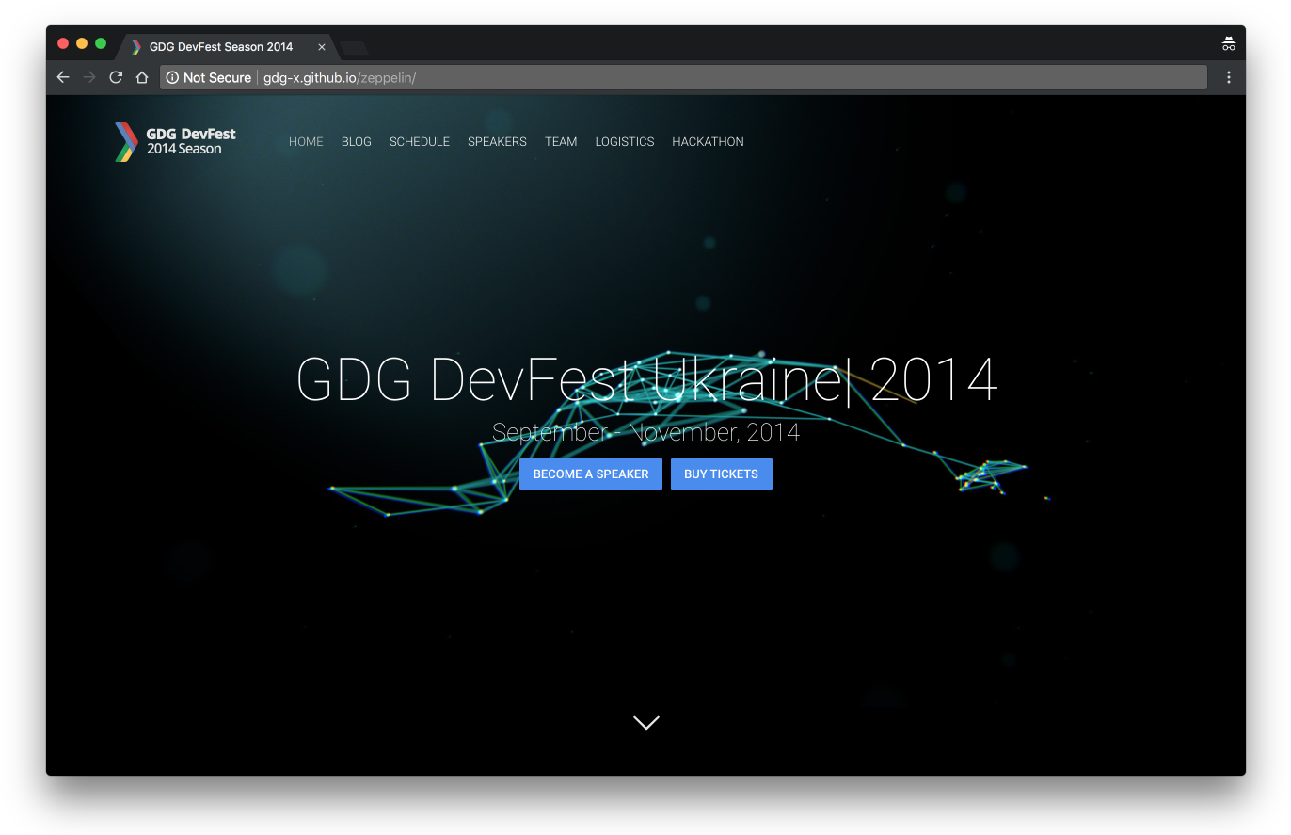This screenshot has height=835, width=1291.
Task: Open the HOME nav item
Action: click(306, 141)
